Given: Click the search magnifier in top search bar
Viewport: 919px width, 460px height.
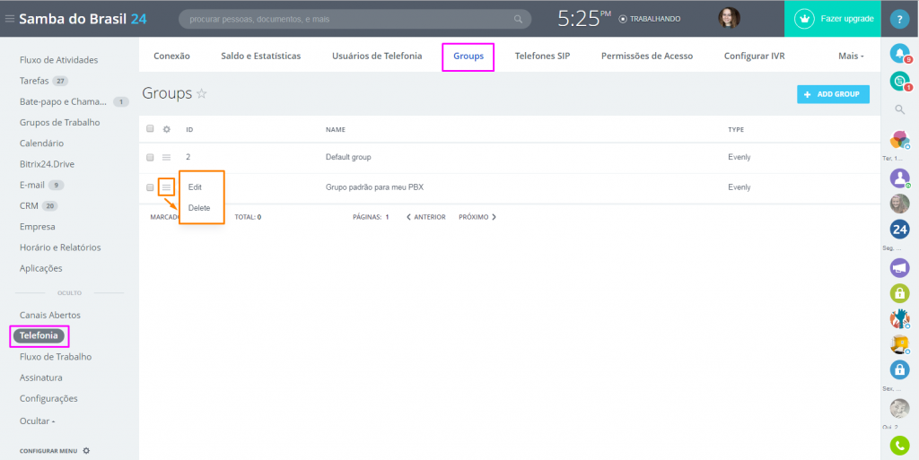Looking at the screenshot, I should (518, 19).
